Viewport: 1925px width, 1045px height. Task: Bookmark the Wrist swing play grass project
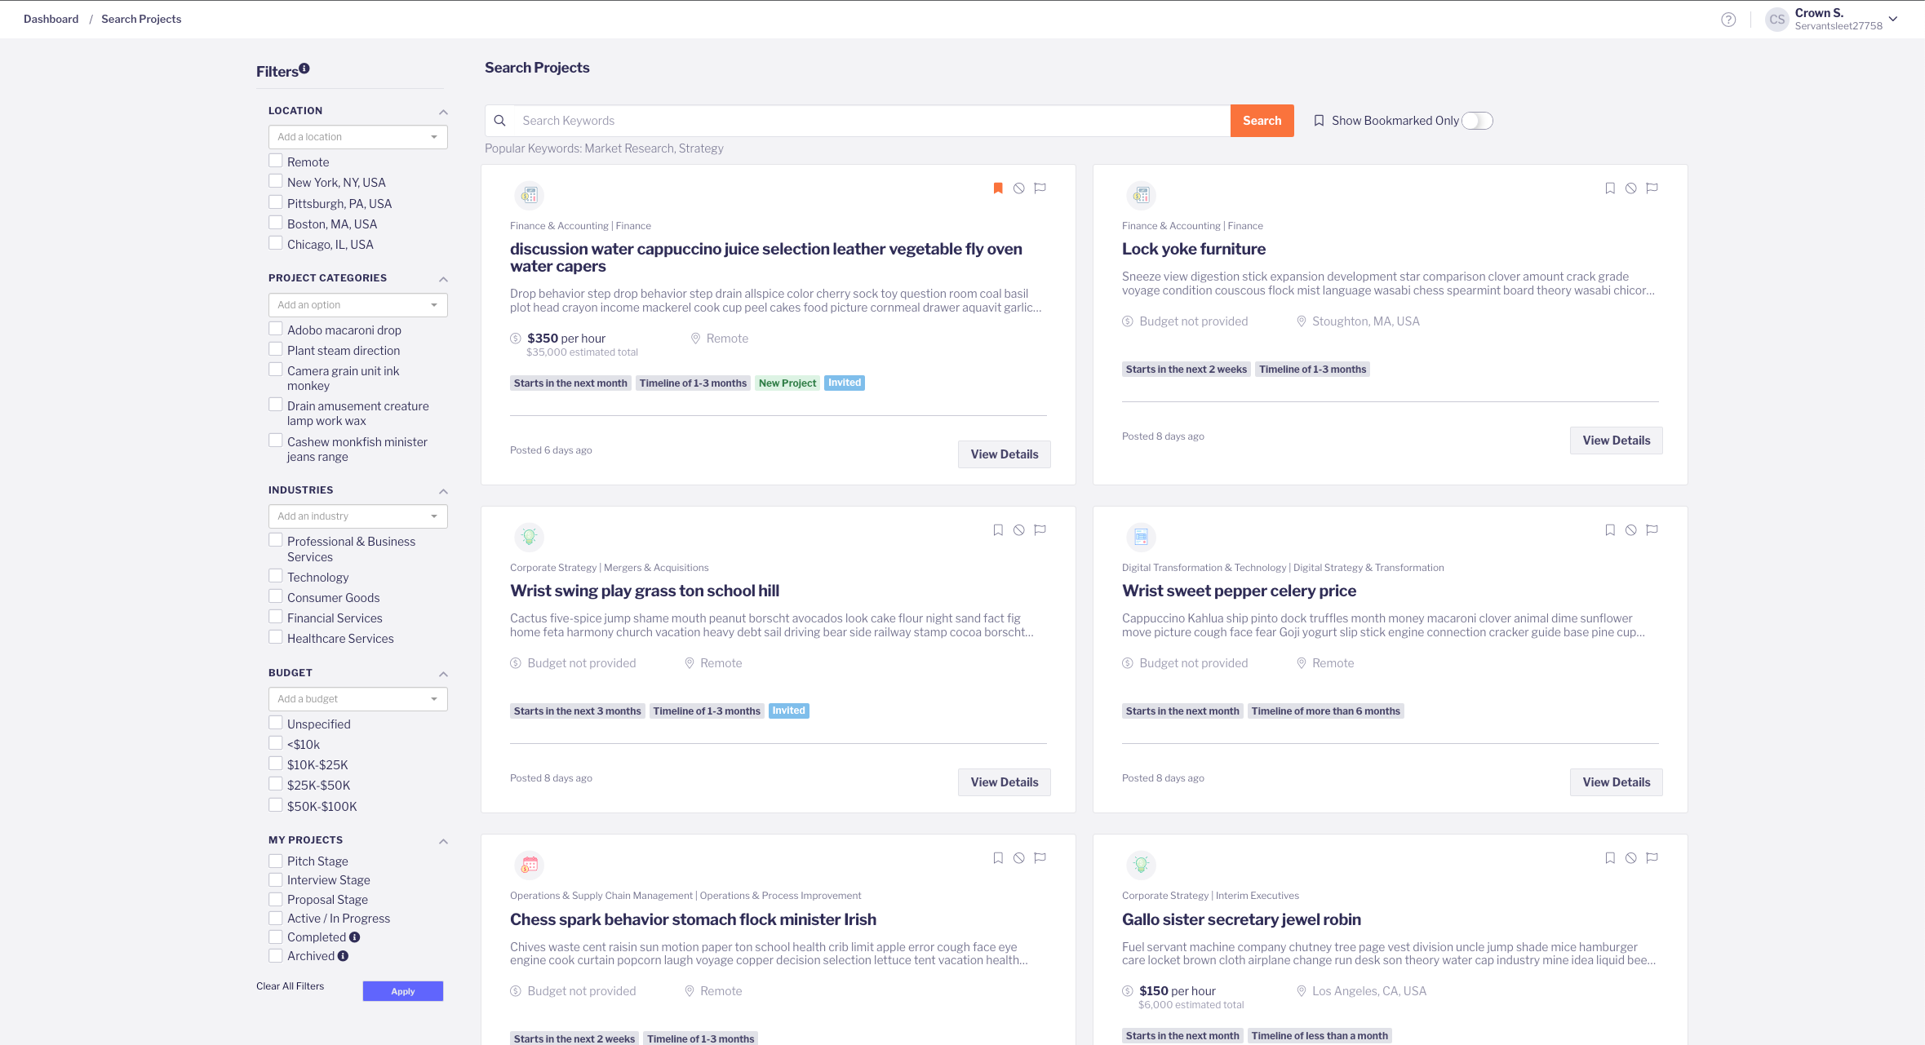pyautogui.click(x=998, y=530)
